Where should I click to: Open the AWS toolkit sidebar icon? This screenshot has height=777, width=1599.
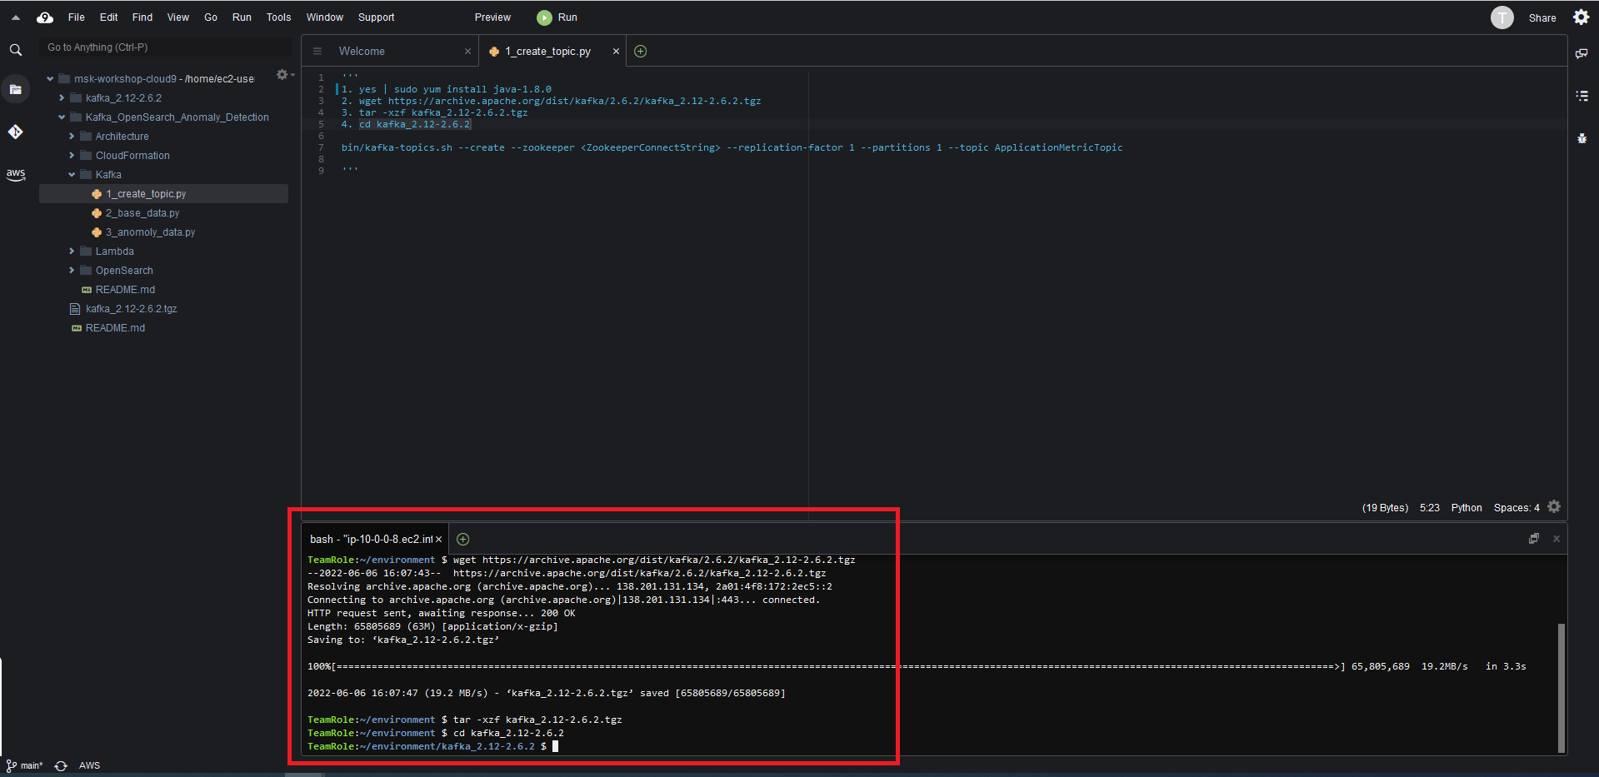coord(15,174)
